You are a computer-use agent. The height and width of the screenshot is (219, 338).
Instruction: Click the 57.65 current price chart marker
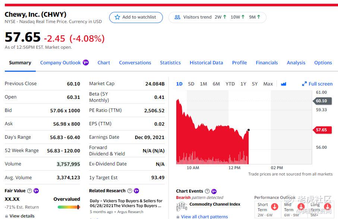322,130
